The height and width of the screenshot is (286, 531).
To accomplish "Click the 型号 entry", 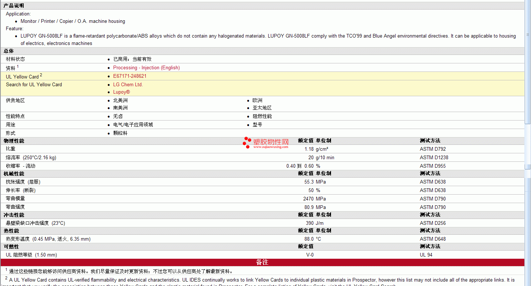I will tap(258, 125).
